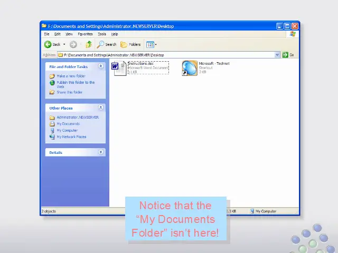Open the Tools menu
The image size is (338, 253).
tap(102, 34)
